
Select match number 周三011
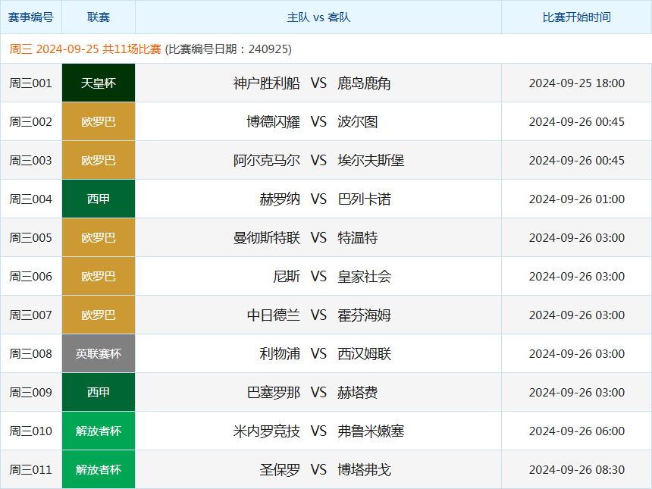click(31, 470)
